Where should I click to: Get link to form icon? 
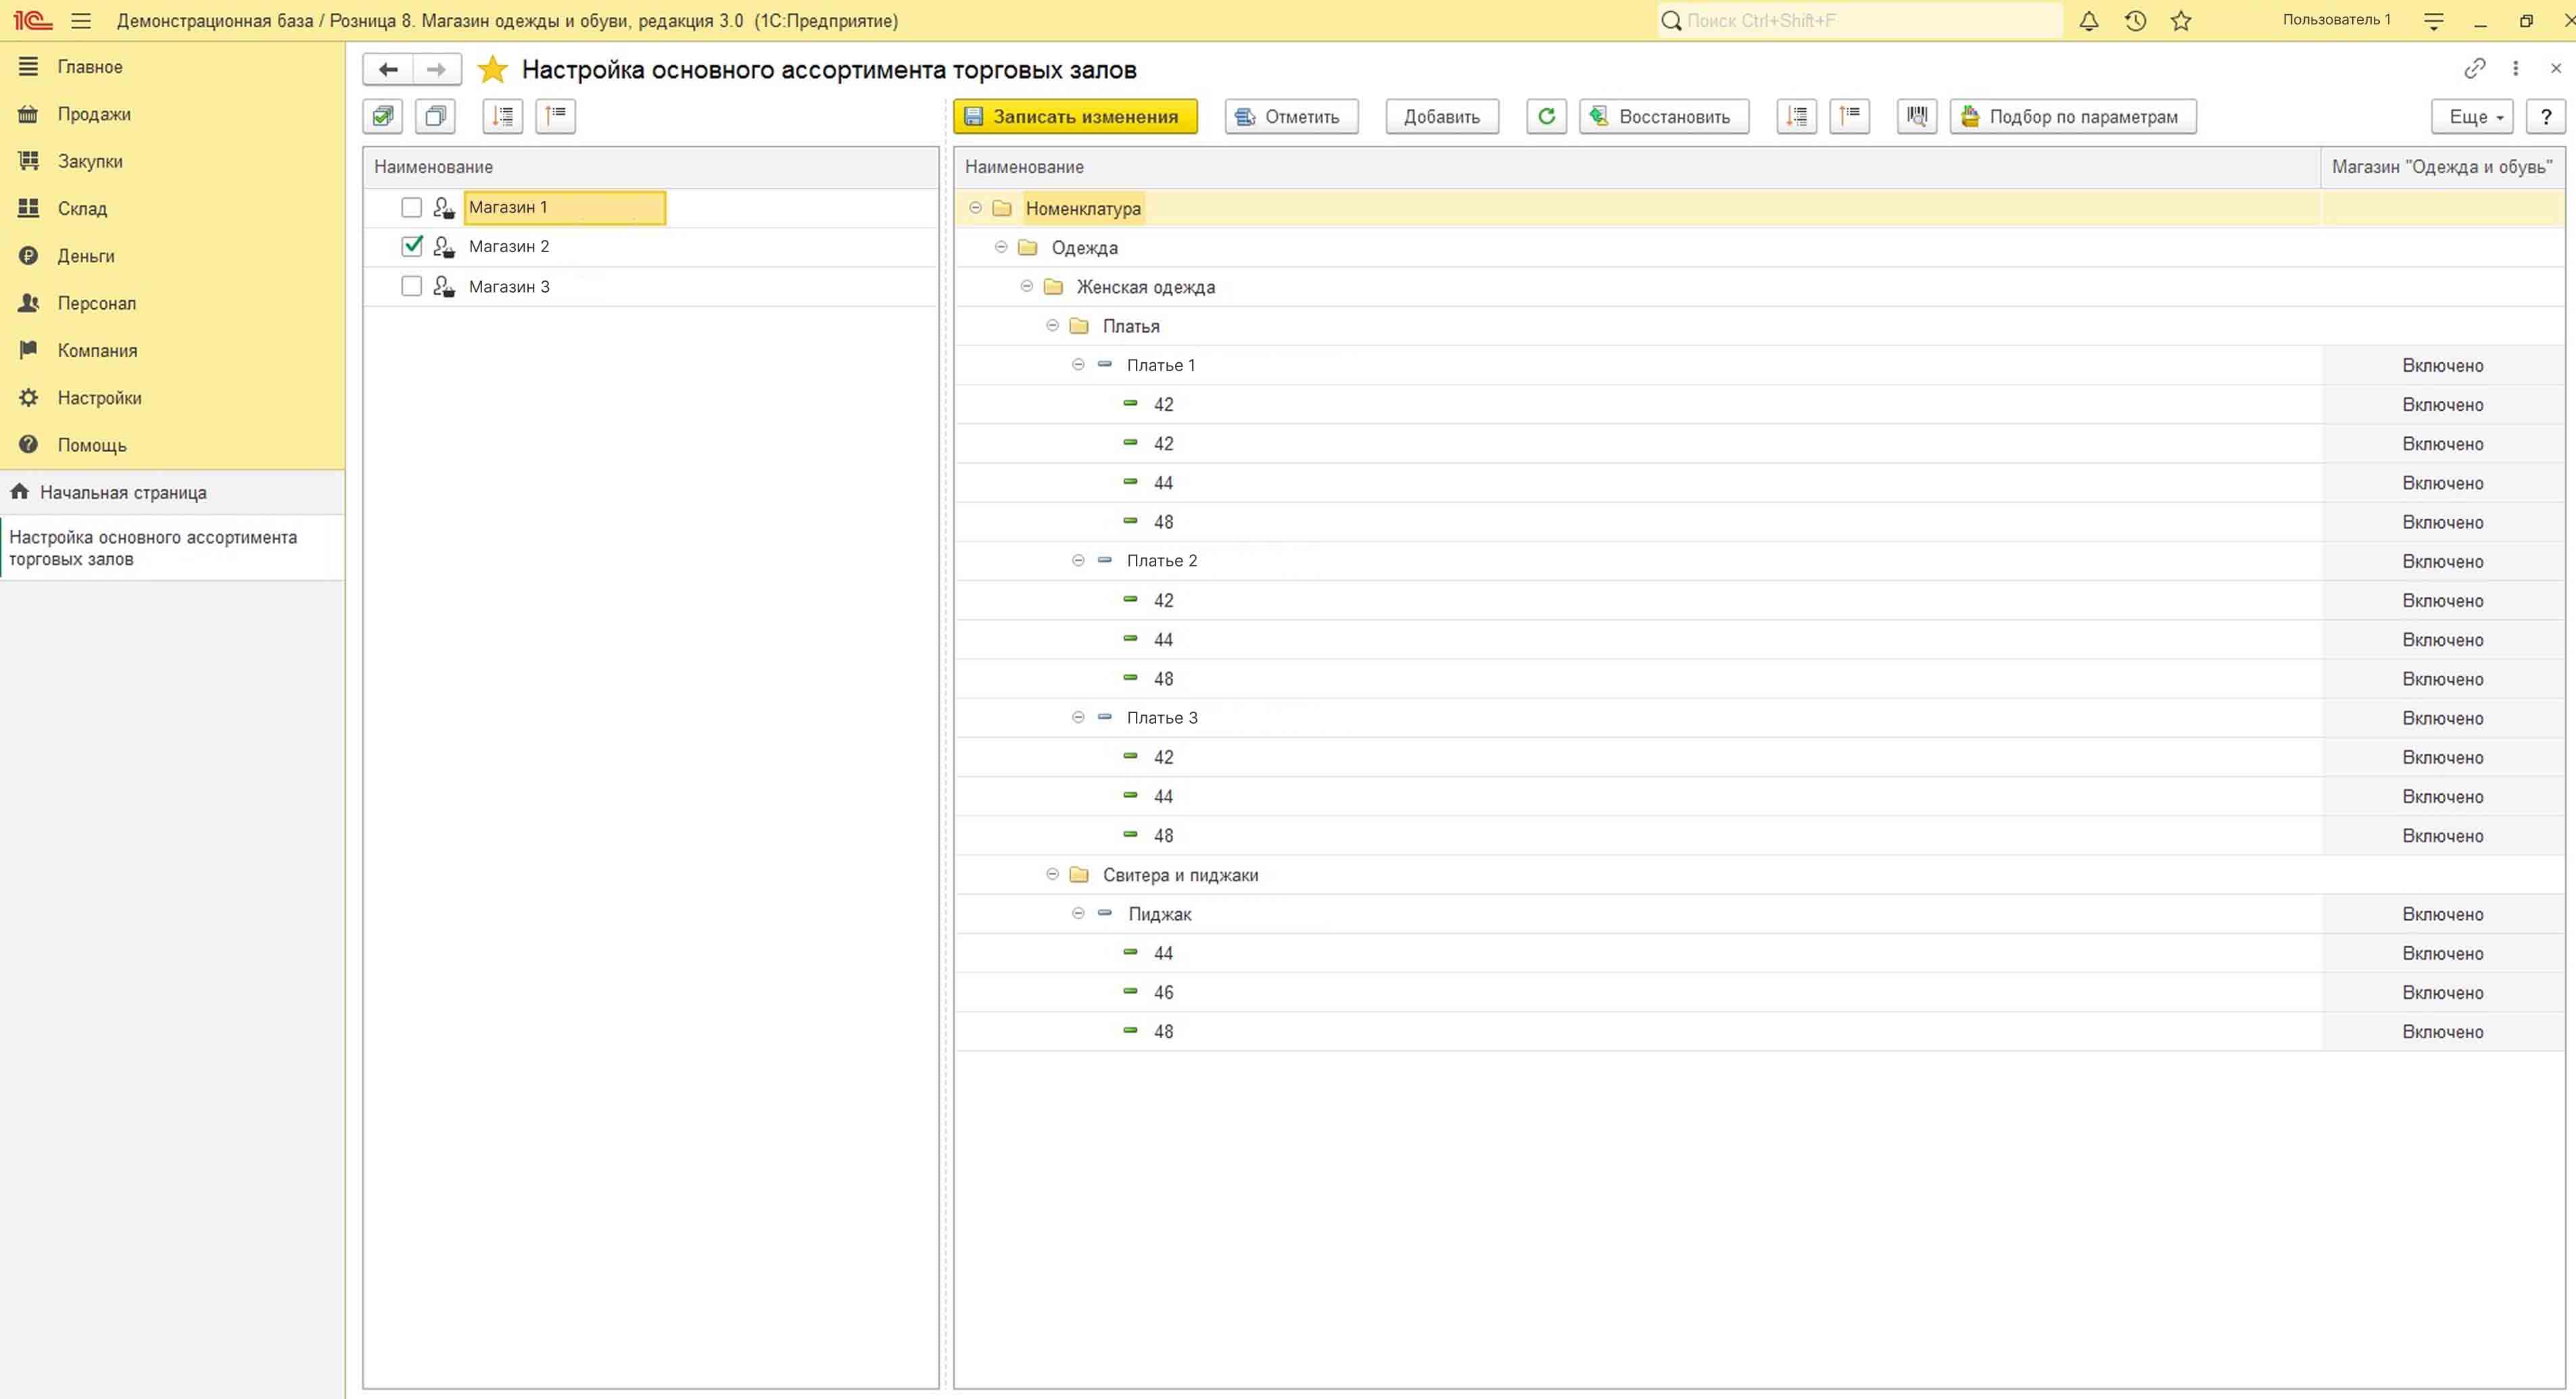[2474, 68]
